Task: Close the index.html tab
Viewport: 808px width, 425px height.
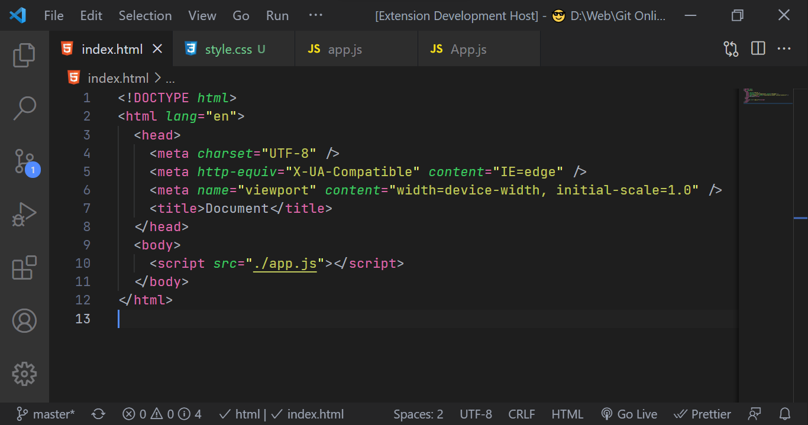Action: [x=157, y=49]
